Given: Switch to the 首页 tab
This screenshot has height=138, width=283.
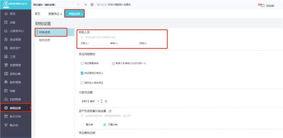Looking at the screenshot, I should pyautogui.click(x=37, y=14).
